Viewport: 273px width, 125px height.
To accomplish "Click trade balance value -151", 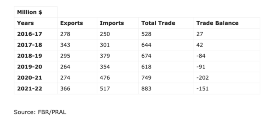I will tap(202, 88).
